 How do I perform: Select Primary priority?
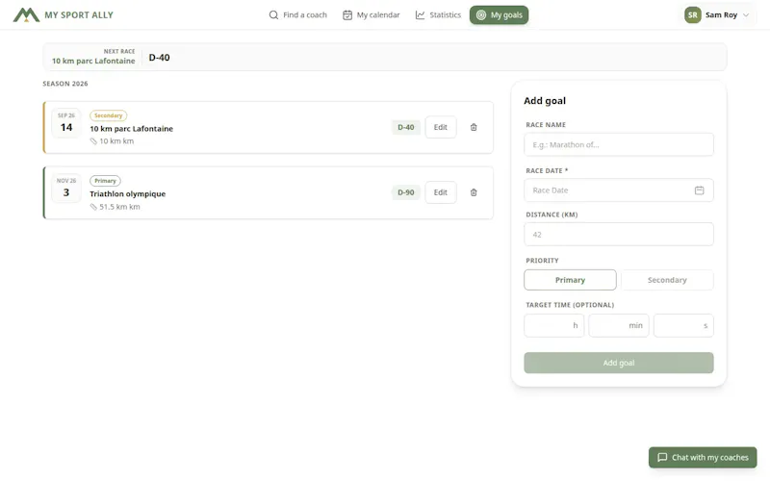pyautogui.click(x=570, y=280)
